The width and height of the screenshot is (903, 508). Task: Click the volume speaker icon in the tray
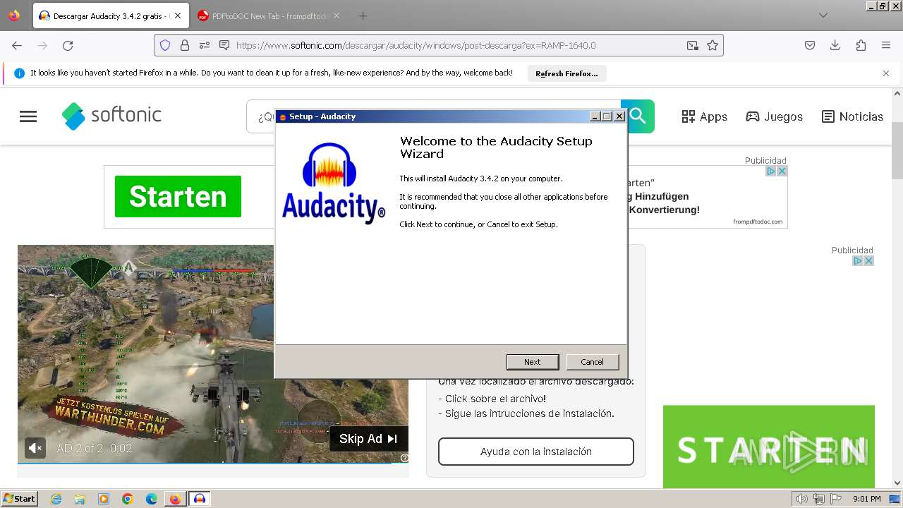pos(801,499)
